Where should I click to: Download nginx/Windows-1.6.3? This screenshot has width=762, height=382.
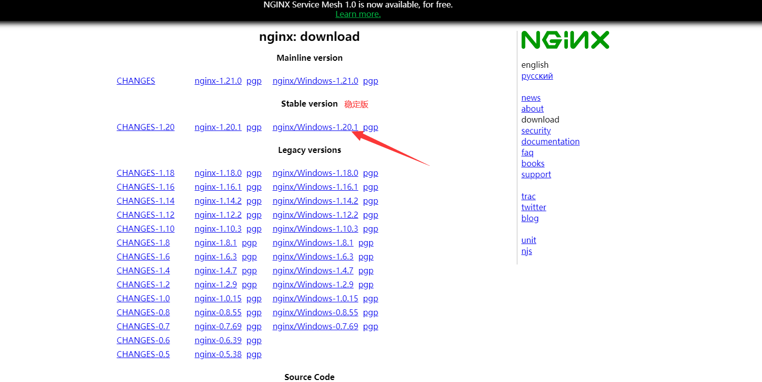(313, 256)
